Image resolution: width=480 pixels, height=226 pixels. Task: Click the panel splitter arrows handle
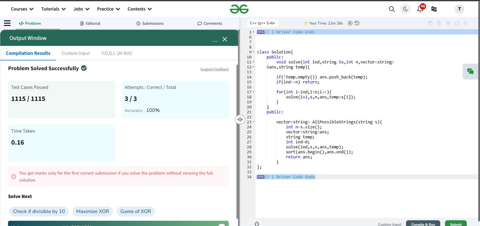240,119
